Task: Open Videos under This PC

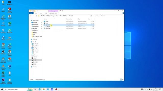Action: pyautogui.click(x=35, y=58)
